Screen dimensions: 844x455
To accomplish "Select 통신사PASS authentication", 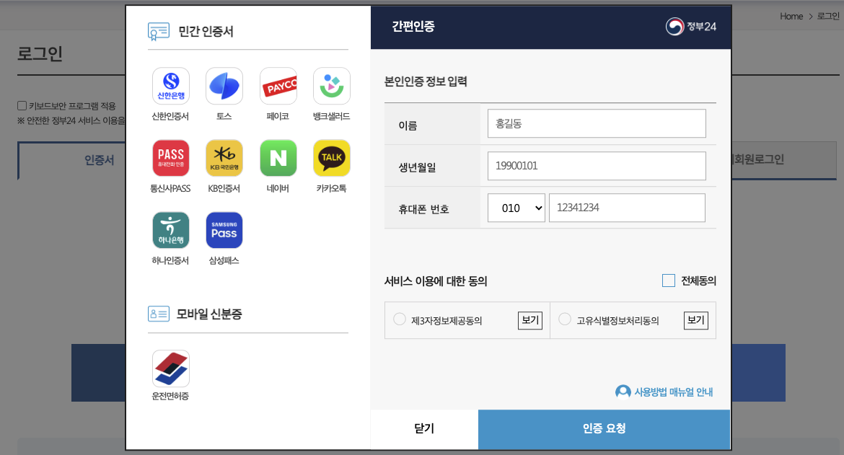I will click(x=170, y=157).
